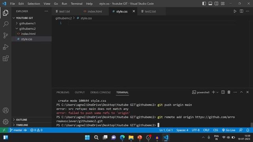Open the Accounts menu icon
Screen dimensions: 253x142
pyautogui.click(x=6, y=110)
